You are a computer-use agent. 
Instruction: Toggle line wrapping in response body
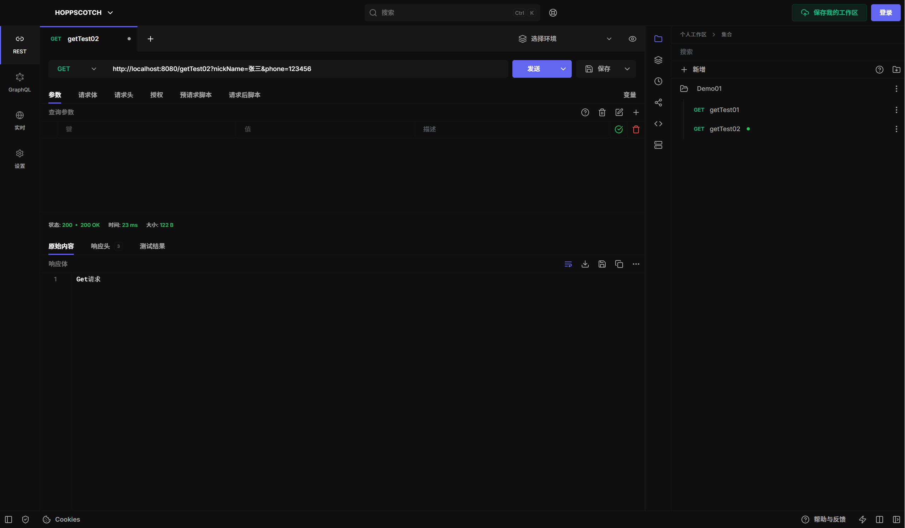coord(568,264)
